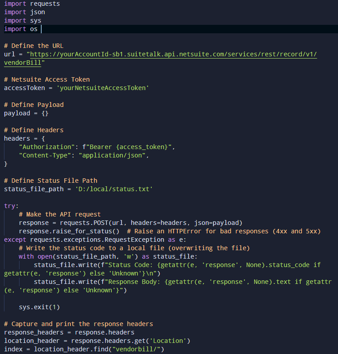Click the 'D:/local/status.txt' path string
Screen dimensions: 338x354
(x=114, y=189)
